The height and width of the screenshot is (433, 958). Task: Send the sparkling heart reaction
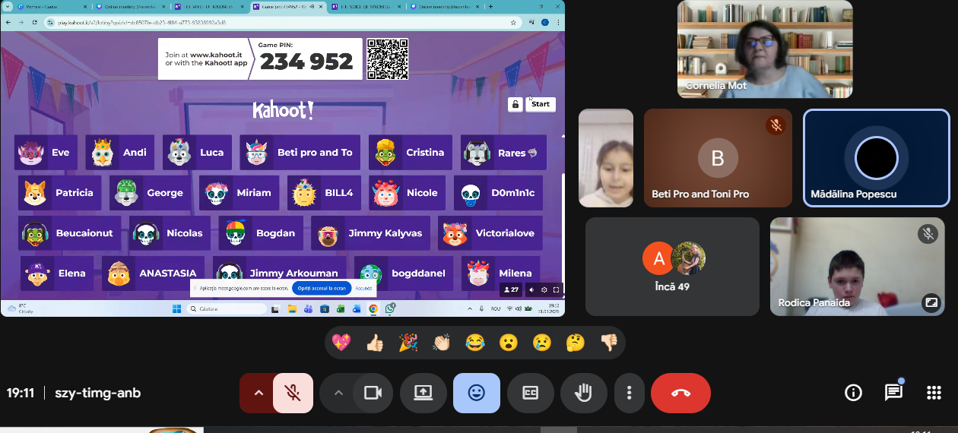[341, 343]
